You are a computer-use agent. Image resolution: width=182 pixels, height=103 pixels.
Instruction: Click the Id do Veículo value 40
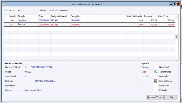(x=19, y=10)
